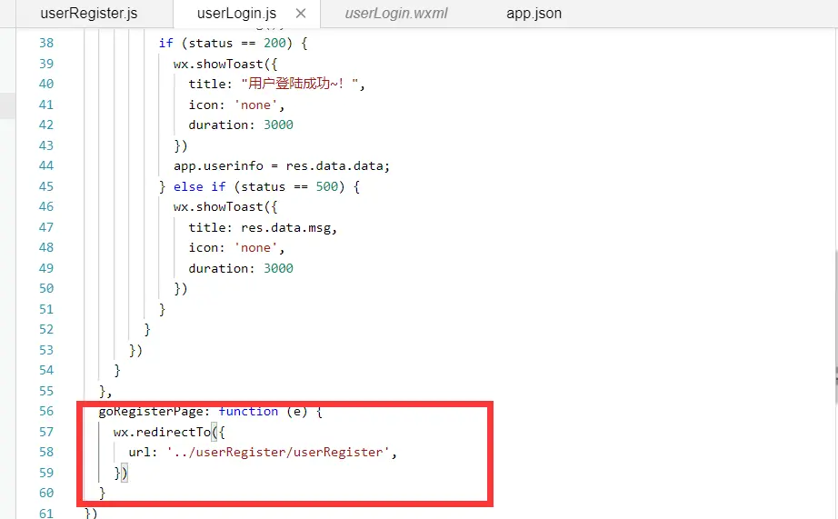Click the 'wx.redirectTo({' line

click(x=169, y=432)
